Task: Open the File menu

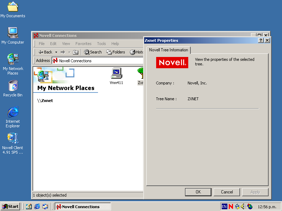Action: pos(42,44)
